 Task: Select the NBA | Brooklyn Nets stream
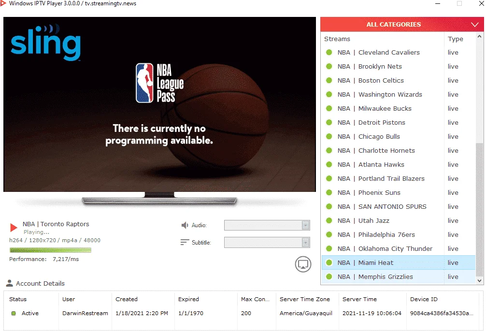398,66
